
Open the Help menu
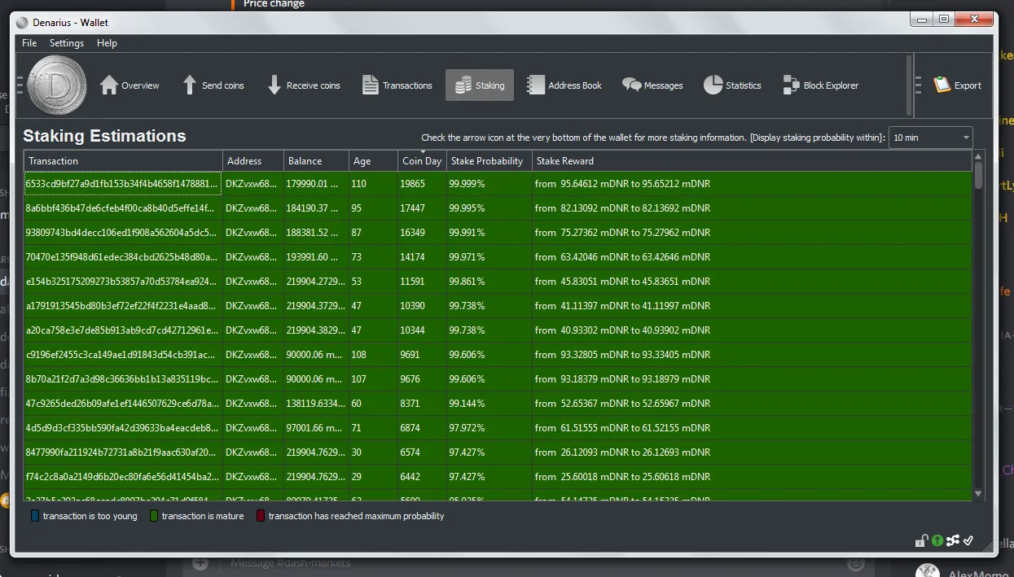pyautogui.click(x=107, y=43)
